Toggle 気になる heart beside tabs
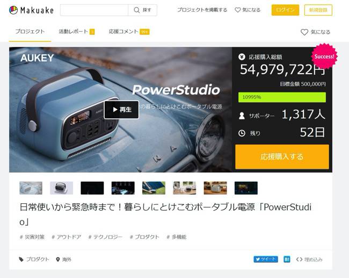 point(315,32)
